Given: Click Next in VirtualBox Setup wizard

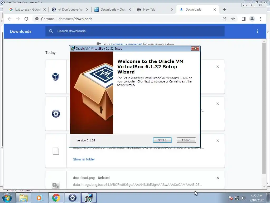Looking at the screenshot, I should pos(162,140).
